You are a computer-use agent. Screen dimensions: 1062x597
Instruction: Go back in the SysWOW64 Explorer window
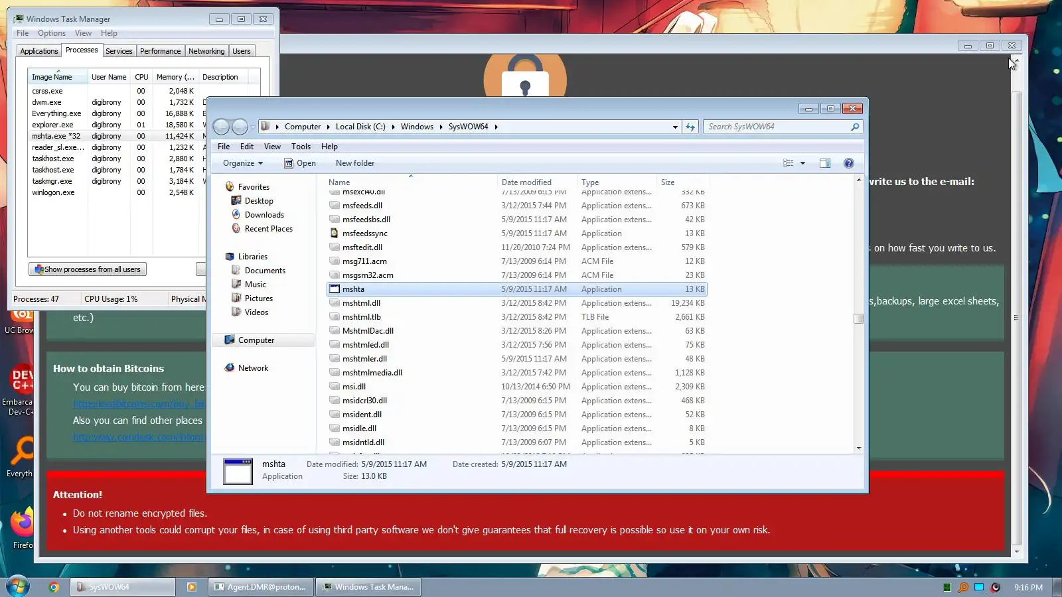tap(222, 127)
